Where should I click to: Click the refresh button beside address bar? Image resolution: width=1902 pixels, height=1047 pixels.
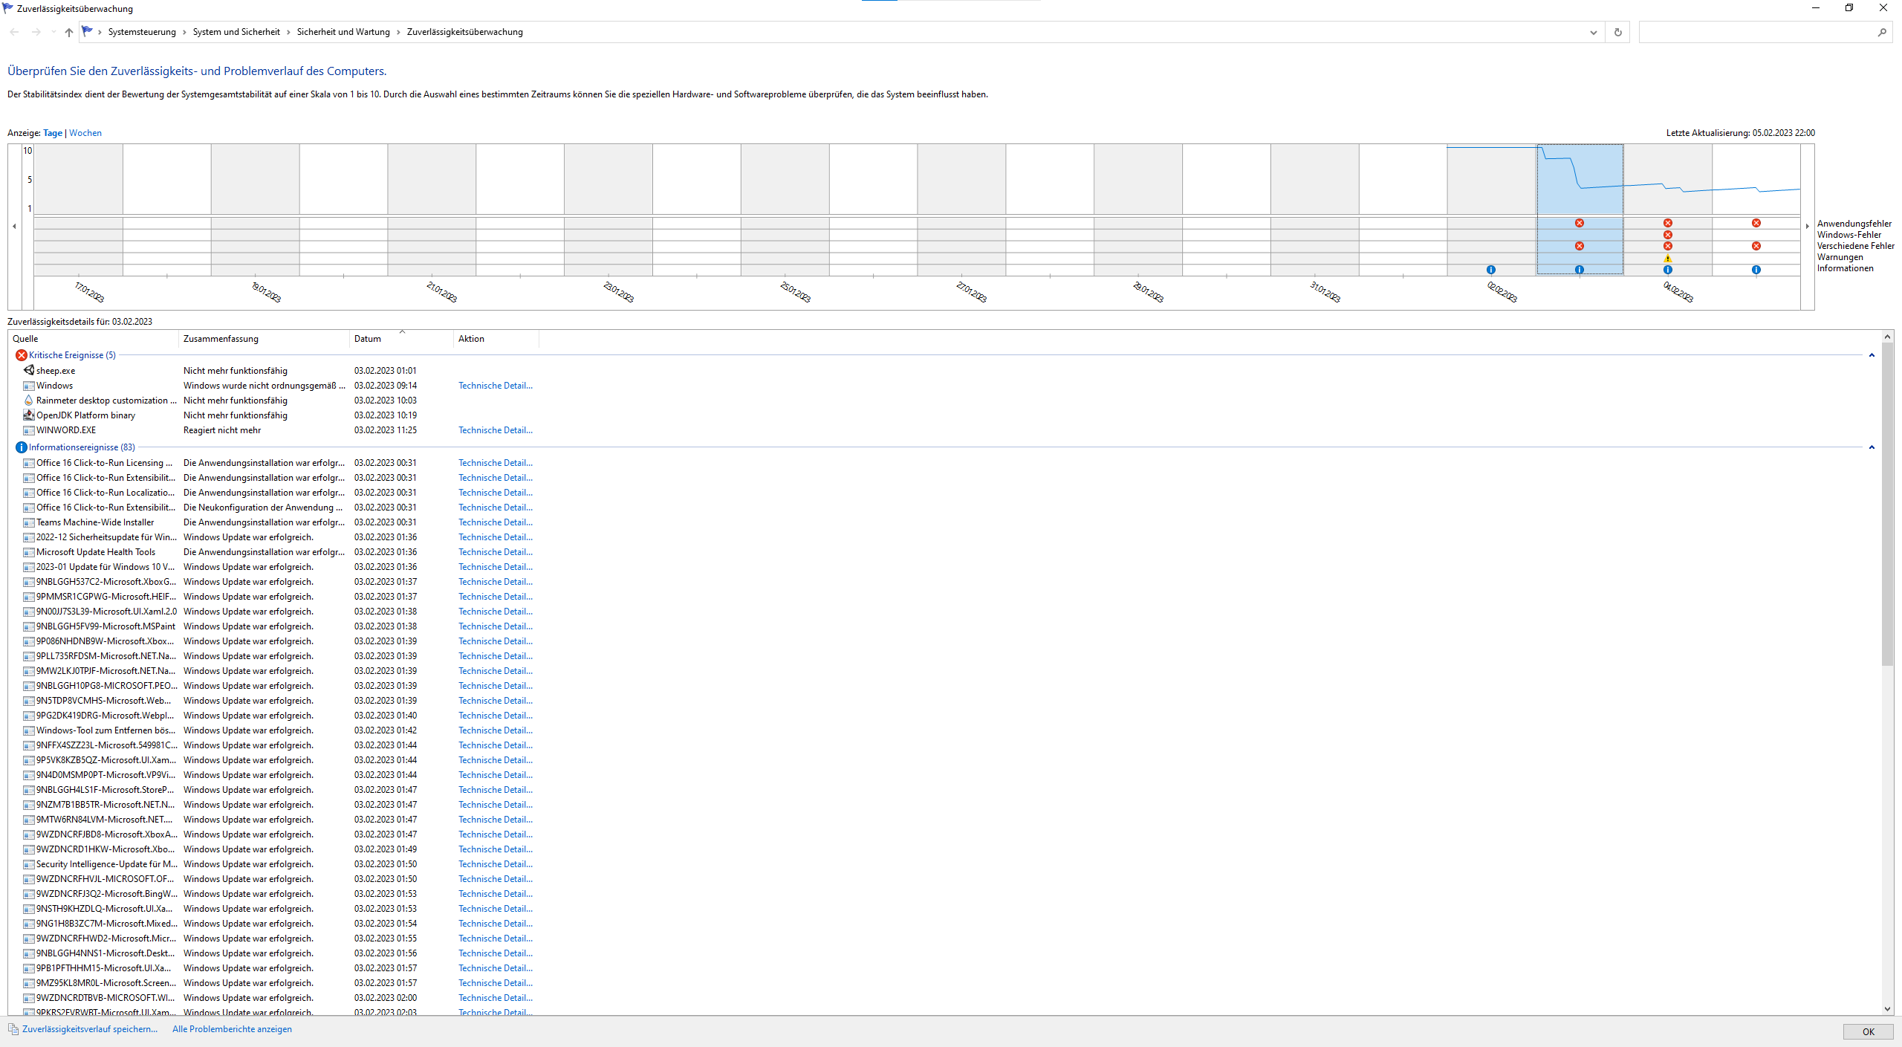click(x=1617, y=32)
